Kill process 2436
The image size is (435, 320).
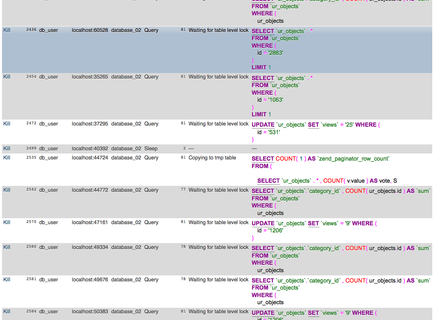click(7, 30)
